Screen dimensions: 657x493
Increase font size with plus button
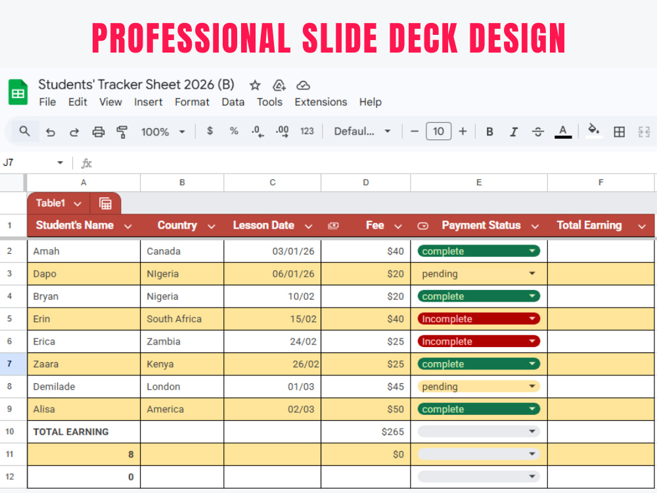click(463, 131)
